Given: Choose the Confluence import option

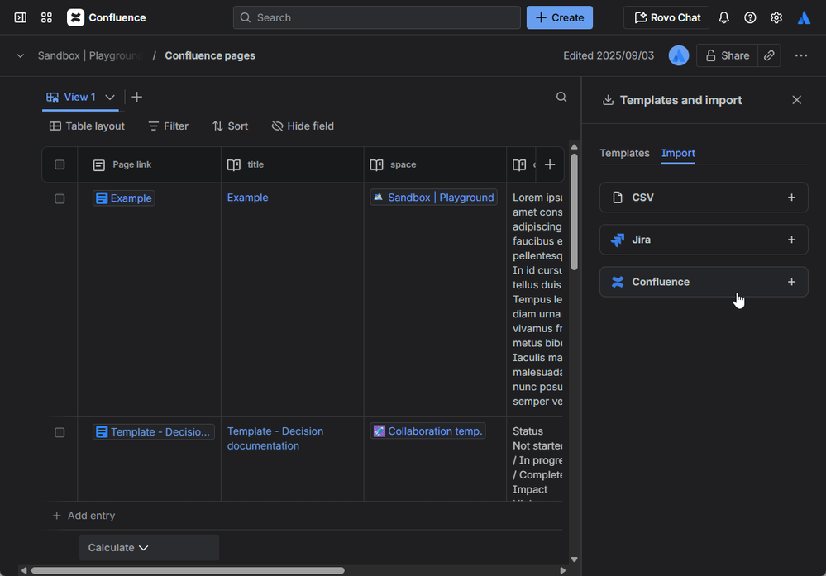Looking at the screenshot, I should (x=704, y=282).
